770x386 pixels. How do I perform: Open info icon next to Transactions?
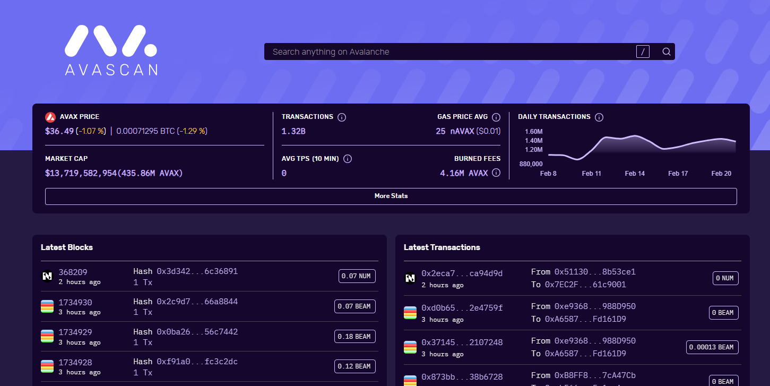click(342, 117)
